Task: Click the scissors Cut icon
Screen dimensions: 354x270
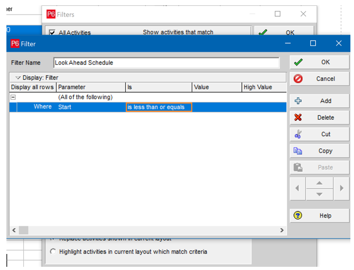Action: pyautogui.click(x=298, y=134)
